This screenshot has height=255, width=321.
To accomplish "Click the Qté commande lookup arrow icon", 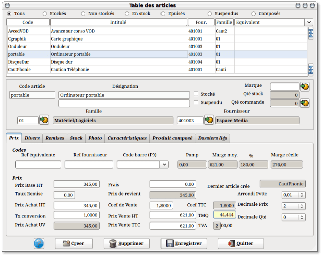I will click(305, 103).
